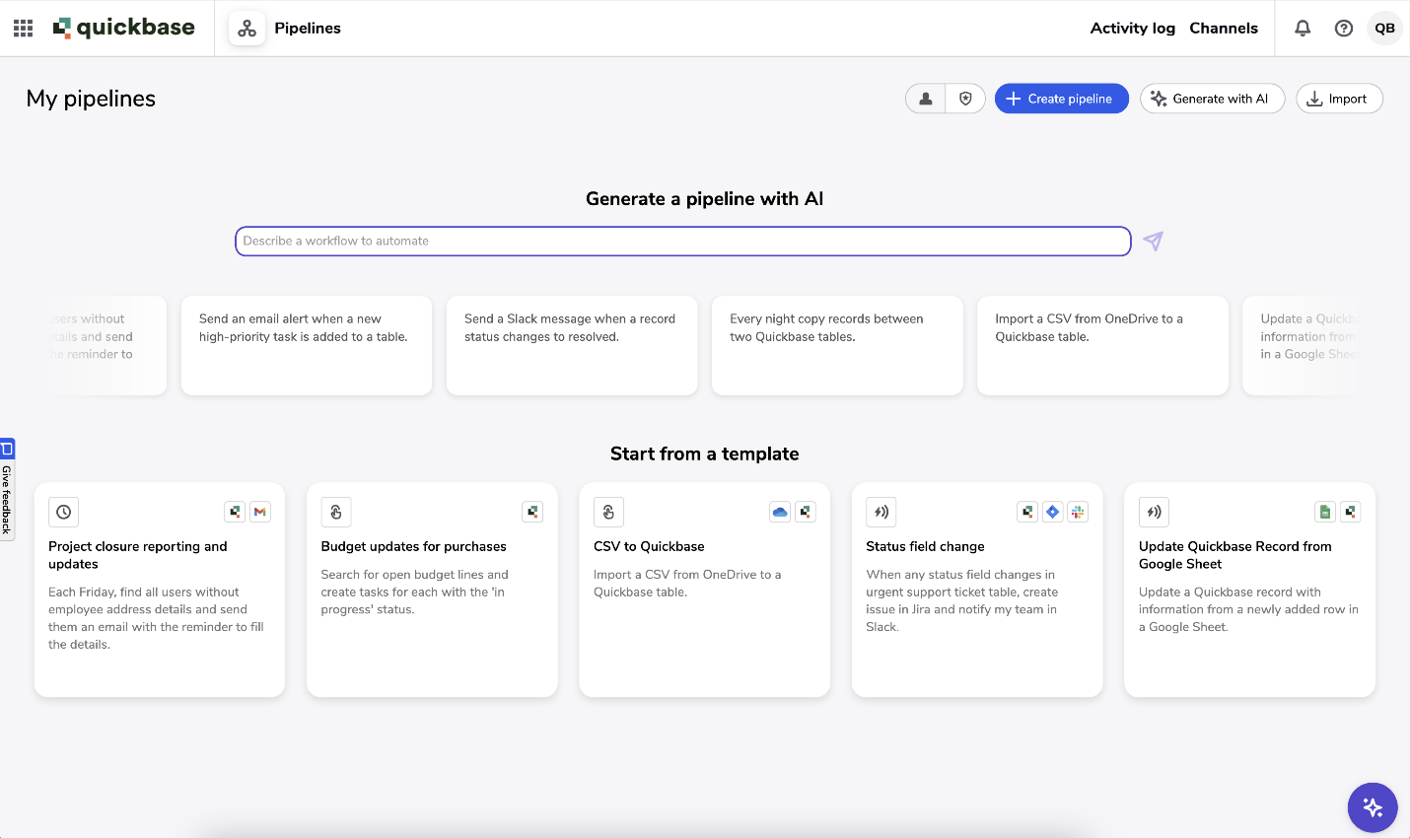Click the send paper plane icon
The height and width of the screenshot is (838, 1410).
point(1153,242)
